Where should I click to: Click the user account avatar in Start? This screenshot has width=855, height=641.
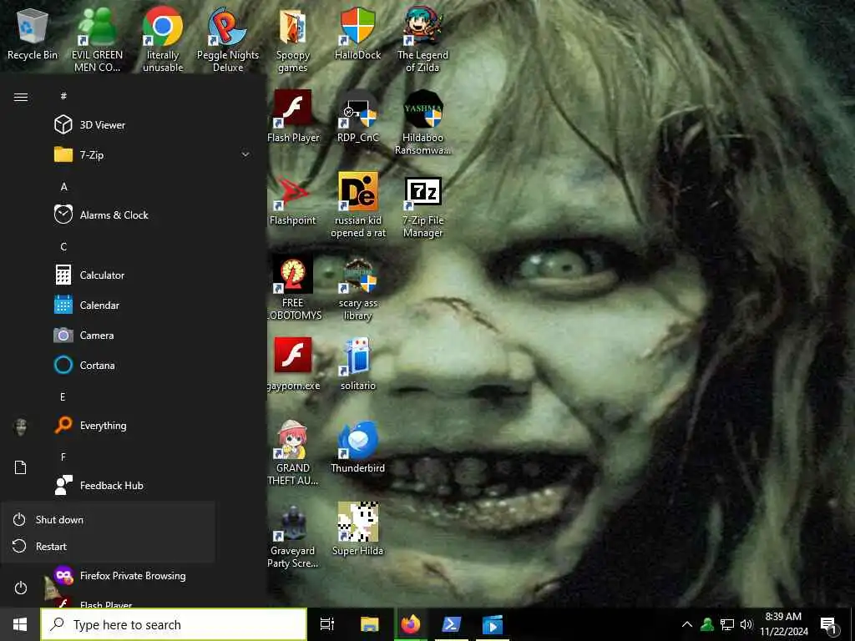(21, 426)
